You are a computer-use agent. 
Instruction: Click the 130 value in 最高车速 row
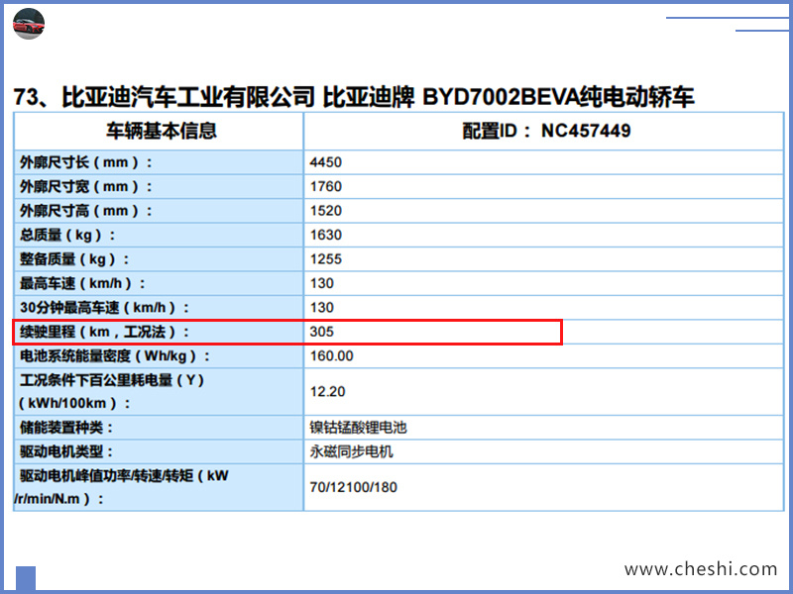pyautogui.click(x=321, y=283)
